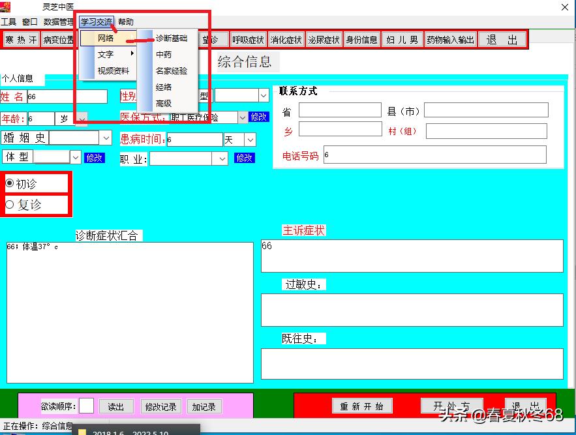Select 病变位置 on the top toolbar

pos(59,39)
